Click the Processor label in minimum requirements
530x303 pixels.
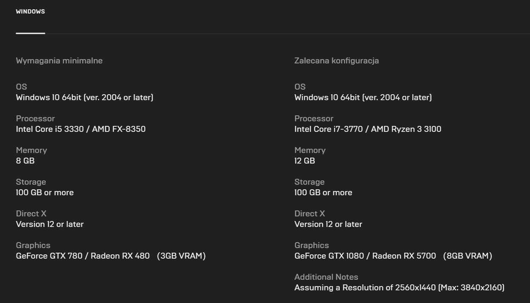[35, 118]
